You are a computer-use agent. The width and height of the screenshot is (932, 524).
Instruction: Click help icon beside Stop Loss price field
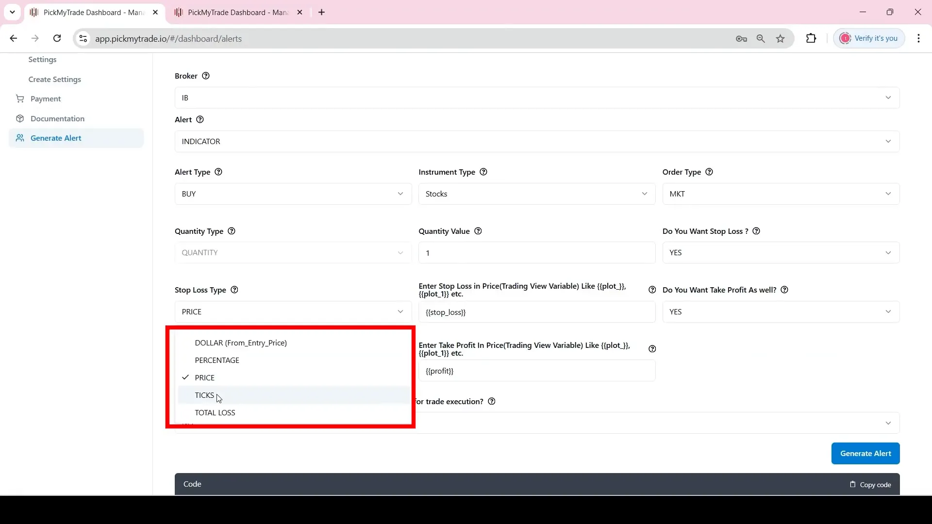[x=652, y=290]
